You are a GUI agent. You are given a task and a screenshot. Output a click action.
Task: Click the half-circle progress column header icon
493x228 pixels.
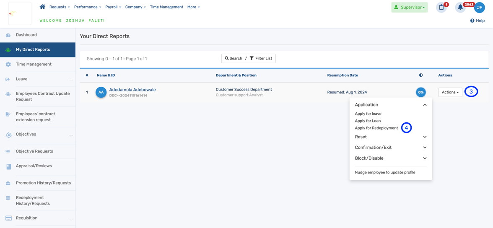[x=421, y=75]
